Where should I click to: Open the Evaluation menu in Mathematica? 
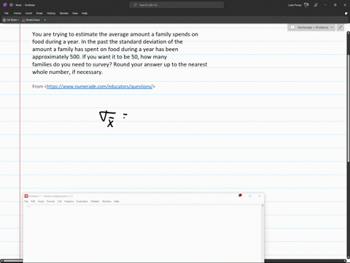tap(82, 202)
